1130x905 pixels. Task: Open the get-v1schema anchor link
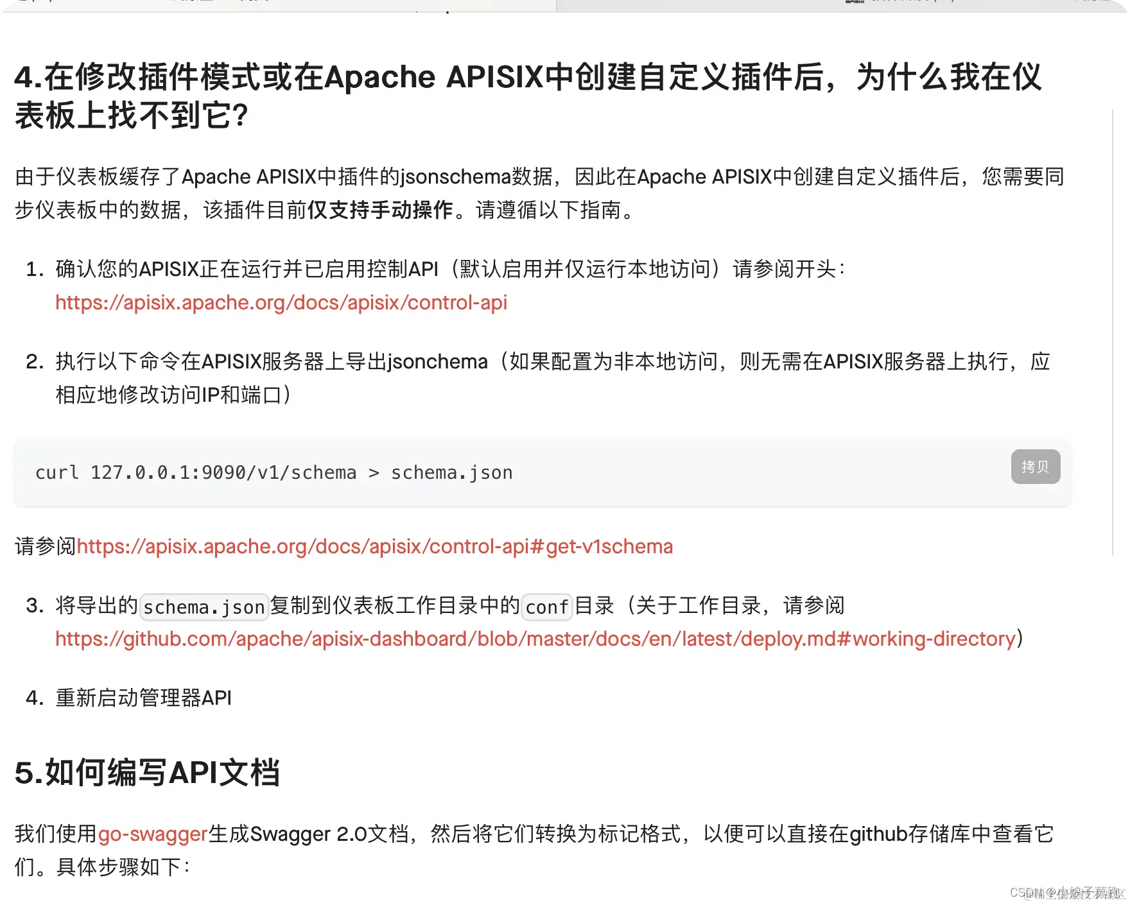pyautogui.click(x=375, y=546)
